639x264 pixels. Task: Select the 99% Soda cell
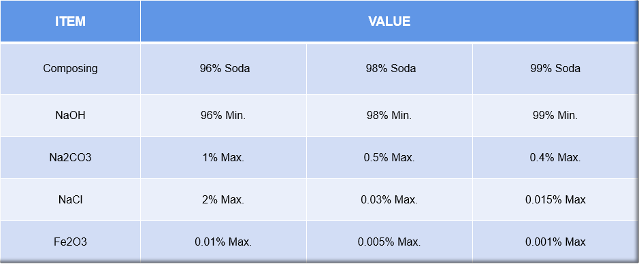555,69
